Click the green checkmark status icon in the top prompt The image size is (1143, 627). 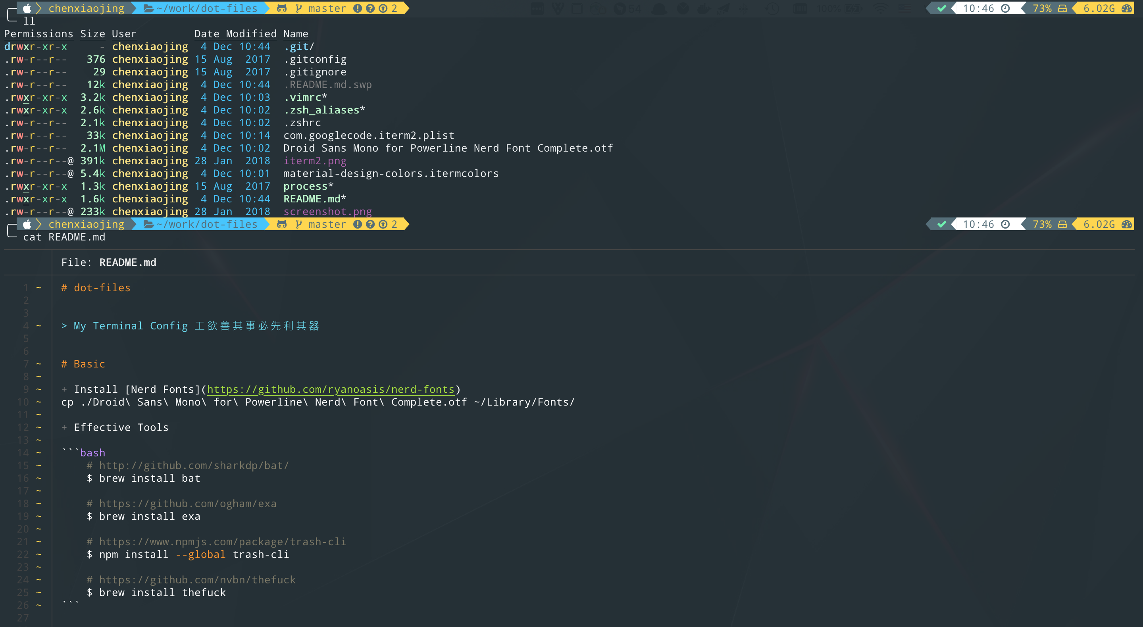[941, 8]
